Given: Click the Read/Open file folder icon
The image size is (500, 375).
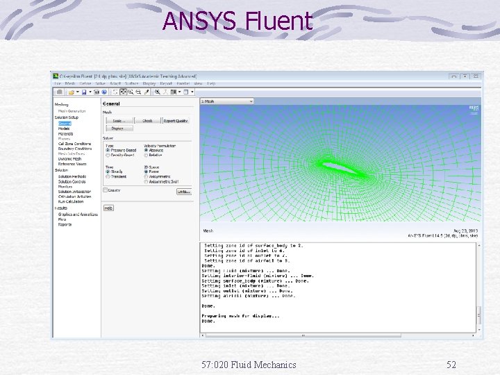Looking at the screenshot, I should tap(72, 92).
